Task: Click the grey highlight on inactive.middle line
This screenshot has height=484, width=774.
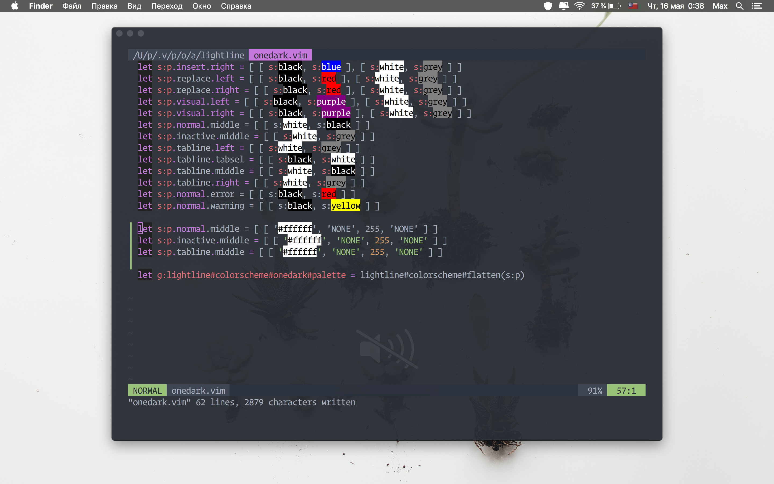Action: 345,136
